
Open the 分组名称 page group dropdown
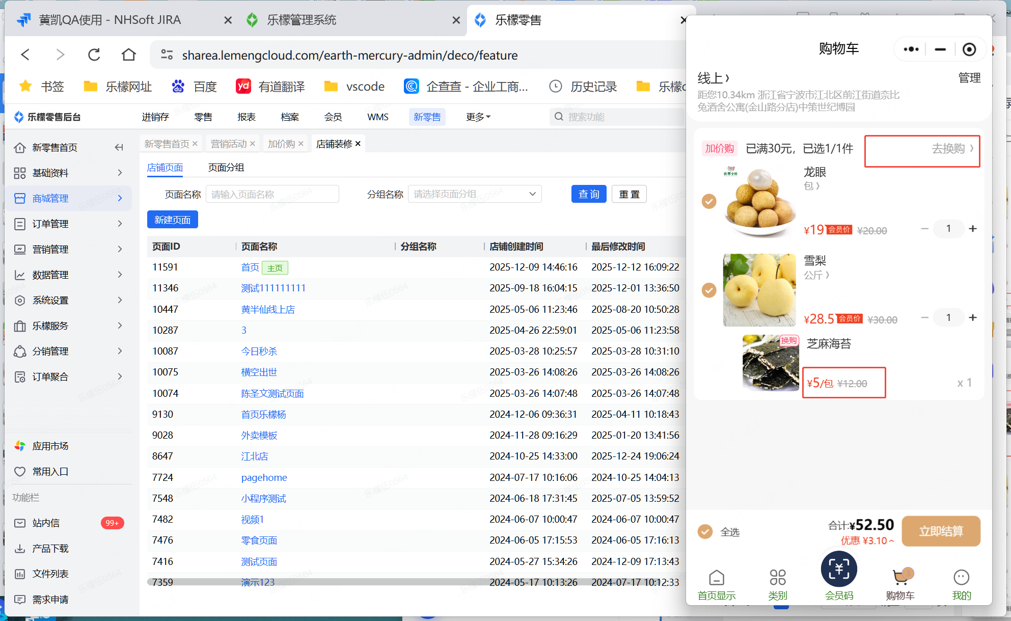474,194
